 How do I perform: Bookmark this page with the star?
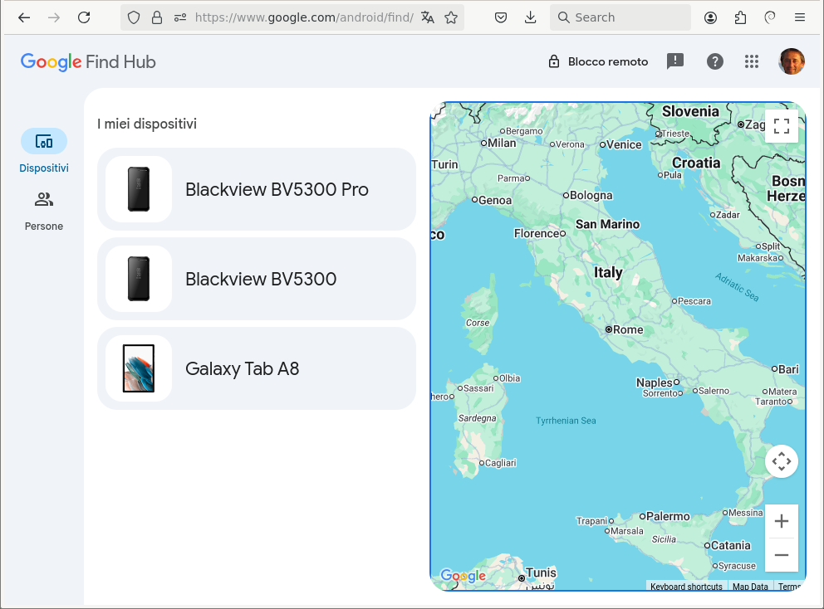(x=451, y=18)
